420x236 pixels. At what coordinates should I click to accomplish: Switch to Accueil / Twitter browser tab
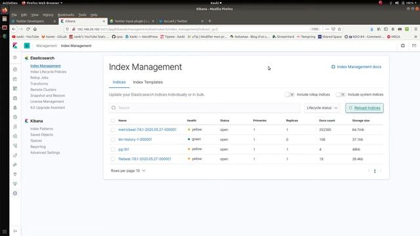click(x=181, y=21)
